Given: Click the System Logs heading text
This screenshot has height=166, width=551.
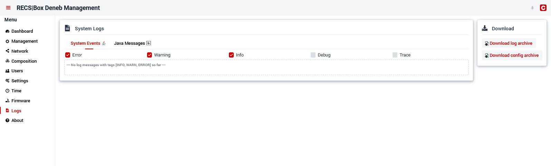Looking at the screenshot, I should [x=89, y=29].
